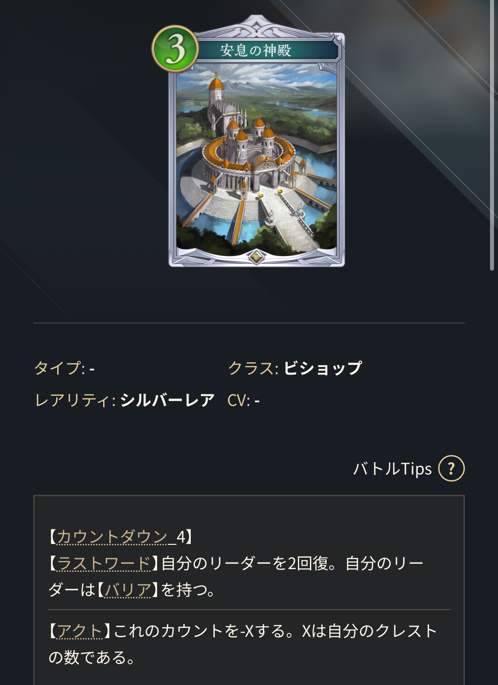Open the バリア keyword link

pyautogui.click(x=128, y=590)
